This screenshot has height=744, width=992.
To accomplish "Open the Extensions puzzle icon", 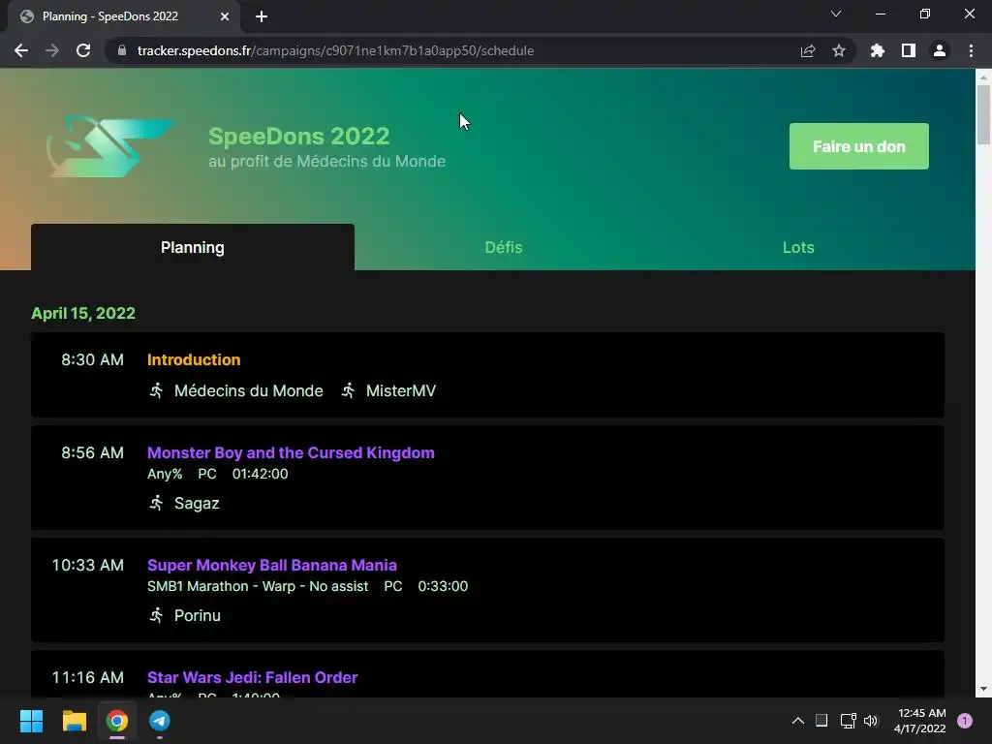I will point(877,50).
